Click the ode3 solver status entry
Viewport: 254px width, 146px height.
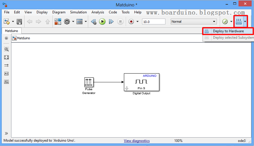click(x=242, y=141)
